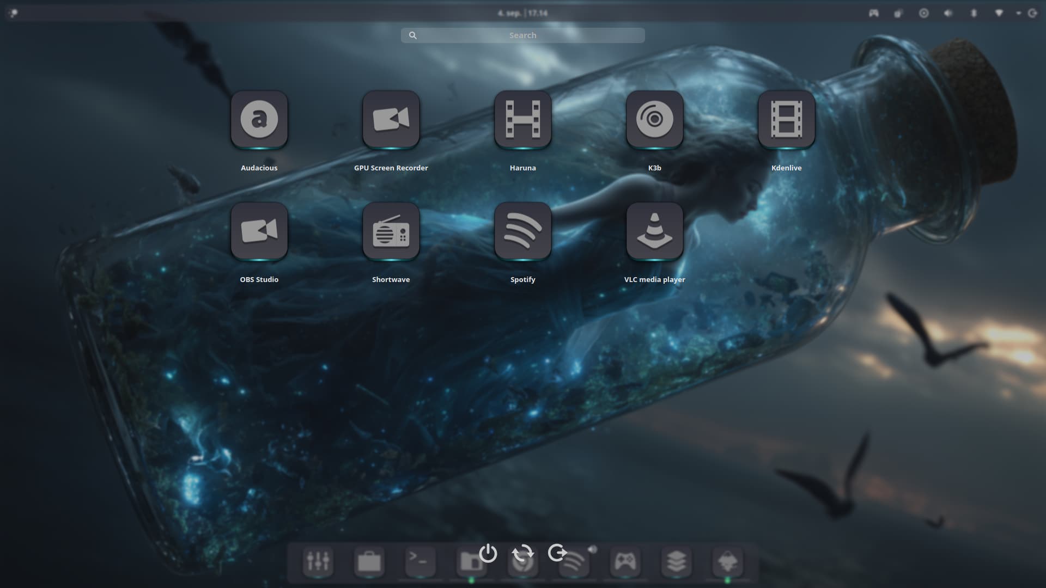Open the stacked layers dock icon
1046x588 pixels.
(676, 561)
